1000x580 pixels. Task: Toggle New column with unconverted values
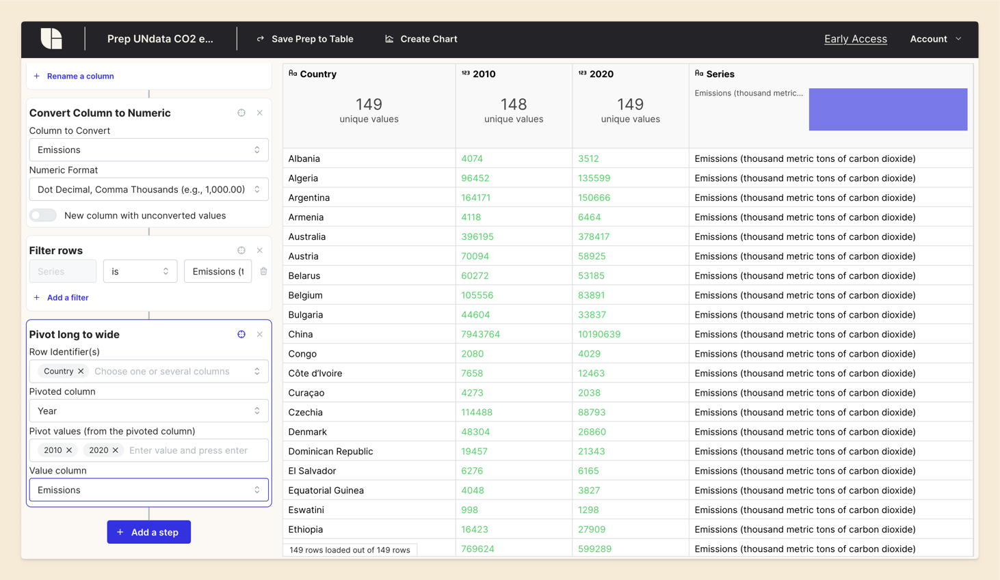(x=43, y=215)
